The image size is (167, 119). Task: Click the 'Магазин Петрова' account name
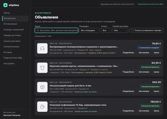tap(12, 115)
